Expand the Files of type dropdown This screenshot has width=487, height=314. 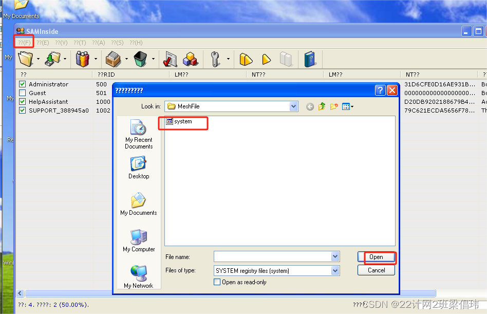[x=335, y=270]
